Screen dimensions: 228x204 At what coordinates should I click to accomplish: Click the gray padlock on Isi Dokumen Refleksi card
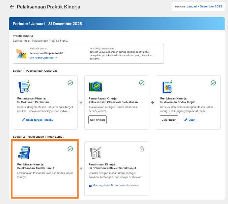click(142, 149)
